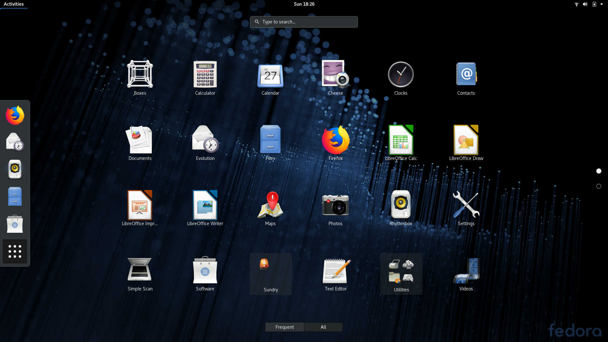
Task: Click the Wi-Fi status icon
Action: (x=577, y=4)
